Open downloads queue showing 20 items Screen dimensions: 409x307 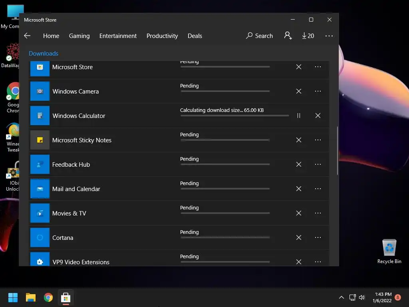(308, 36)
